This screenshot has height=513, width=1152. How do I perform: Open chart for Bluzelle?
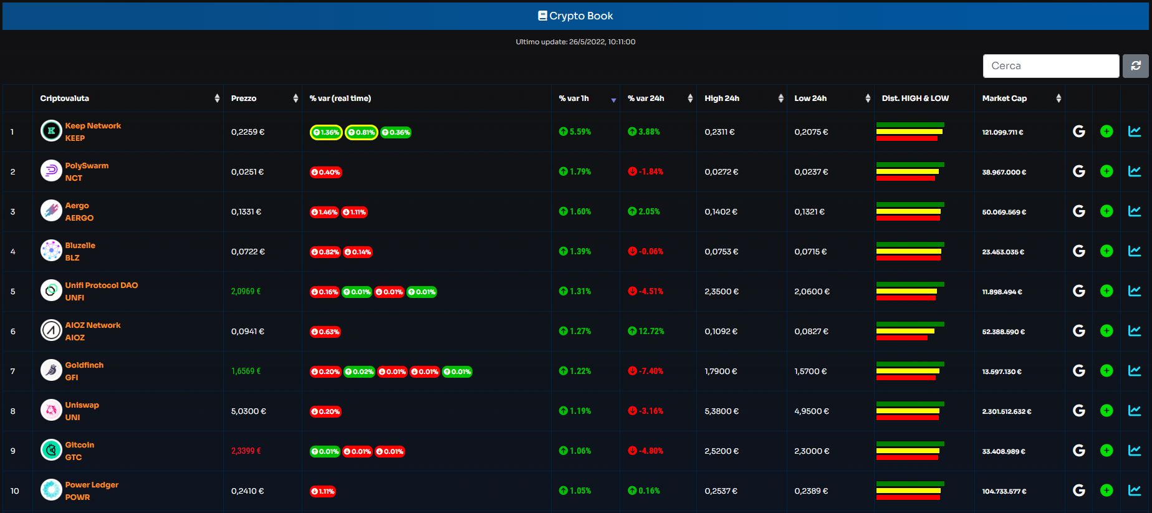pyautogui.click(x=1135, y=251)
